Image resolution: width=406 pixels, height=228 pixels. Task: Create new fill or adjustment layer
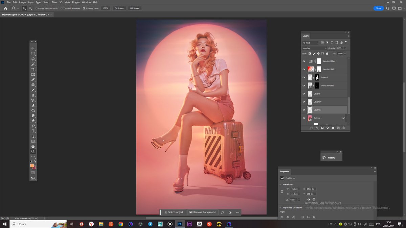coord(328,128)
